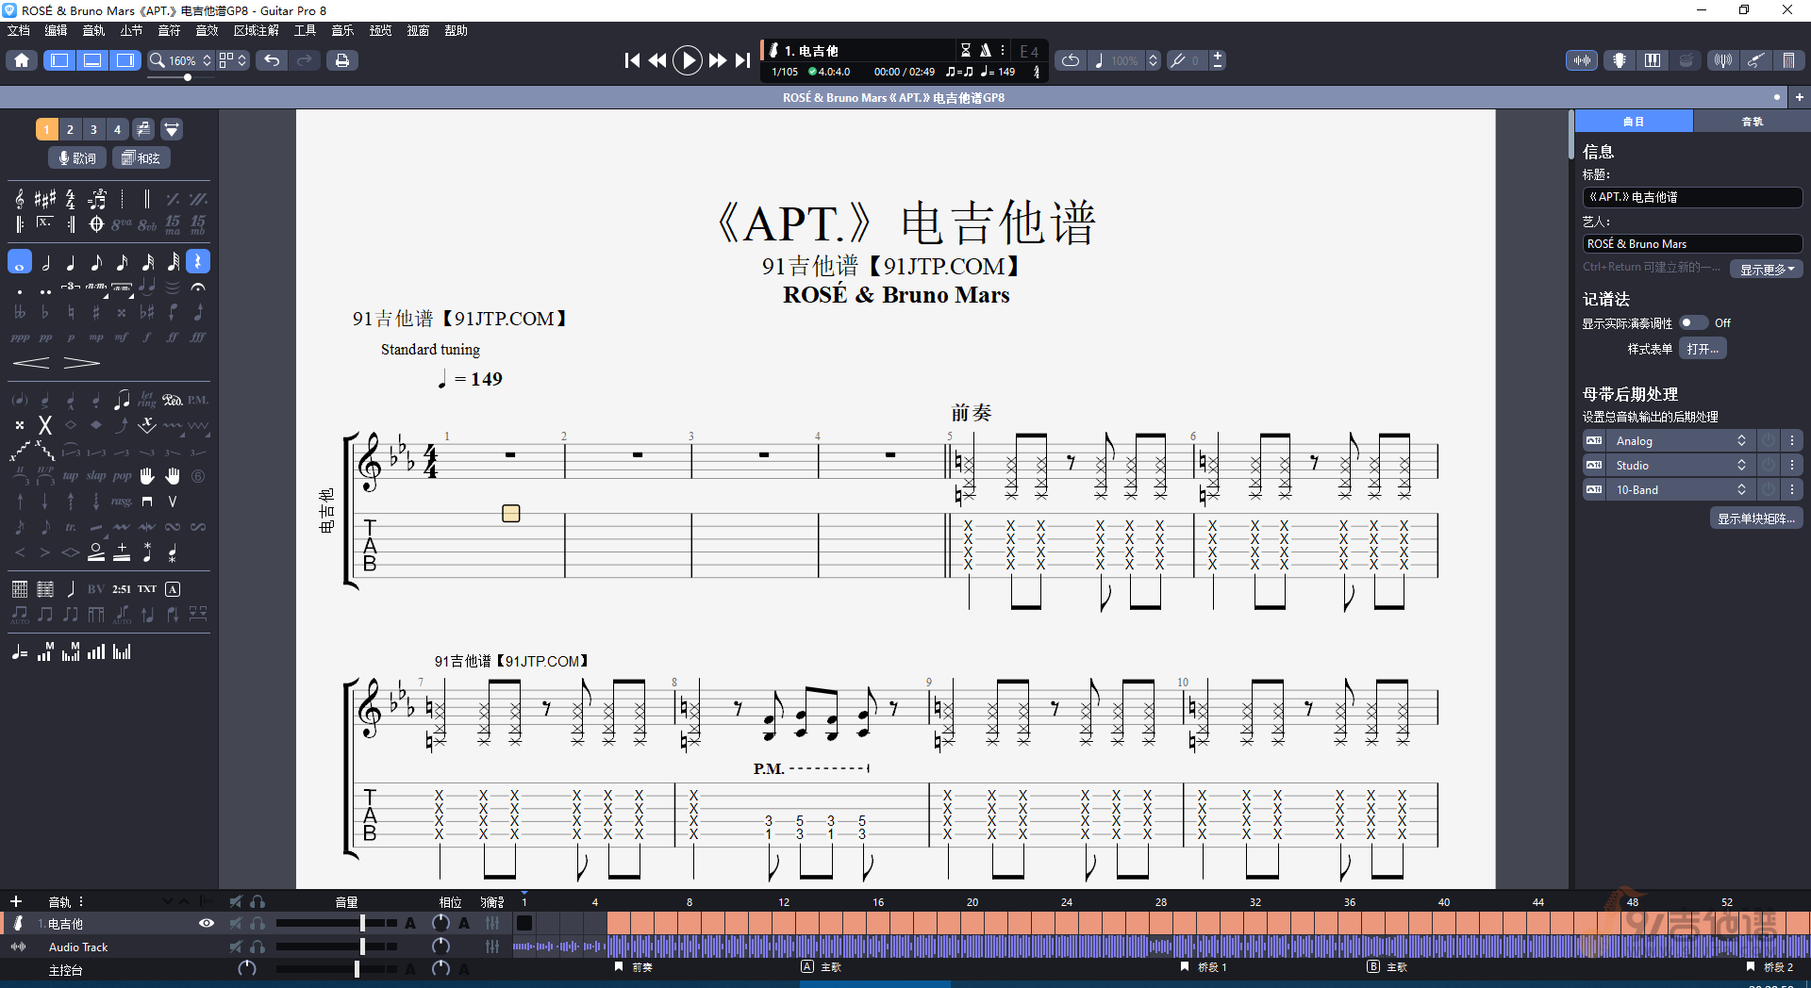The height and width of the screenshot is (988, 1811).
Task: Open the 4/4 time signature icon
Action: click(71, 199)
